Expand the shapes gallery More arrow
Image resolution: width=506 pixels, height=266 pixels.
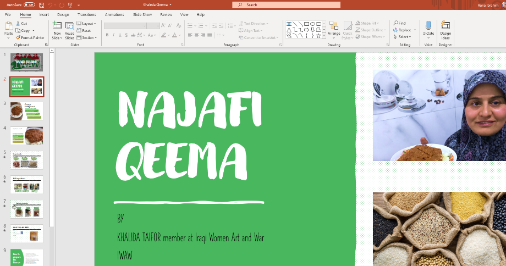[324, 36]
